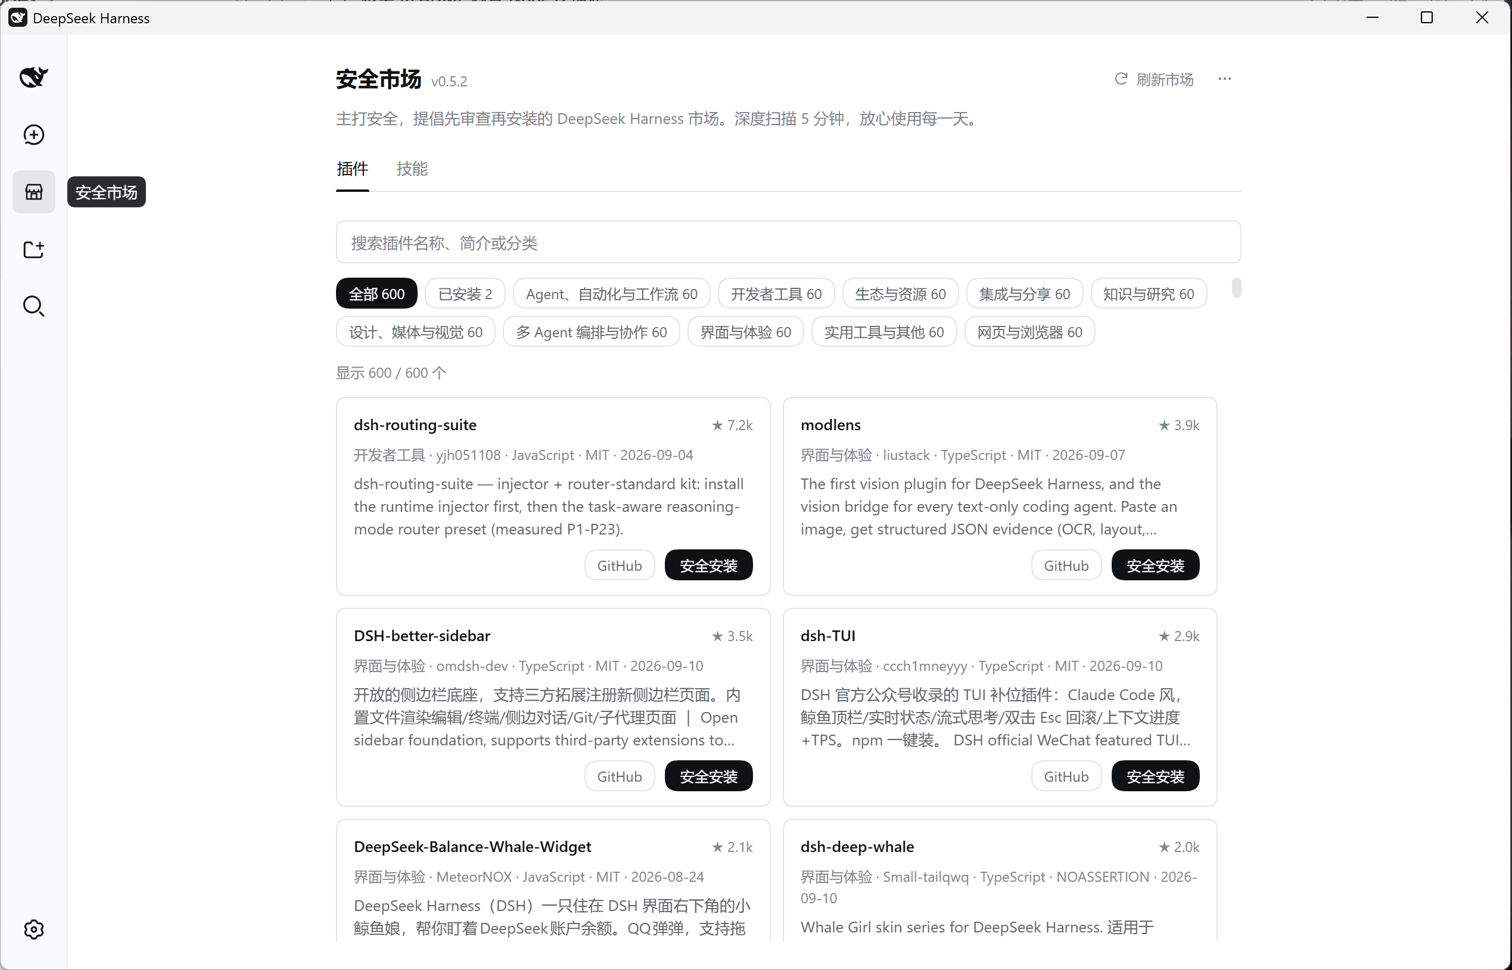The width and height of the screenshot is (1512, 970).
Task: Click the star rating 2.0k on dsh-deep-whale
Action: coord(1179,847)
